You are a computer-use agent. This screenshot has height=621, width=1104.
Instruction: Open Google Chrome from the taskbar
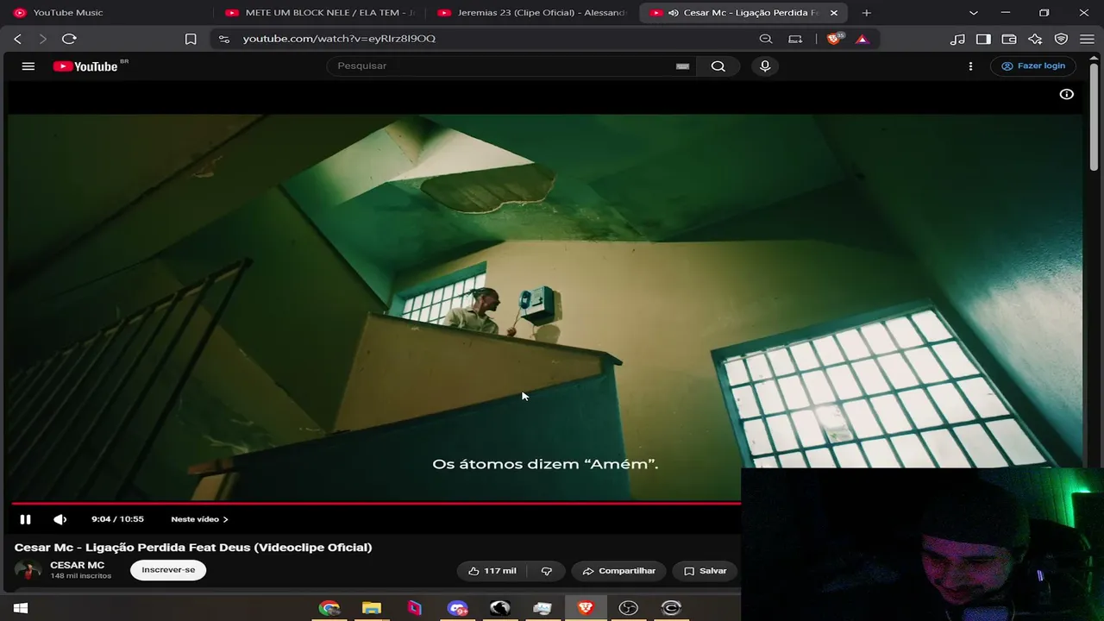(x=329, y=608)
